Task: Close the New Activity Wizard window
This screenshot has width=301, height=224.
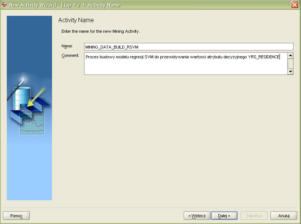Action: 295,5
